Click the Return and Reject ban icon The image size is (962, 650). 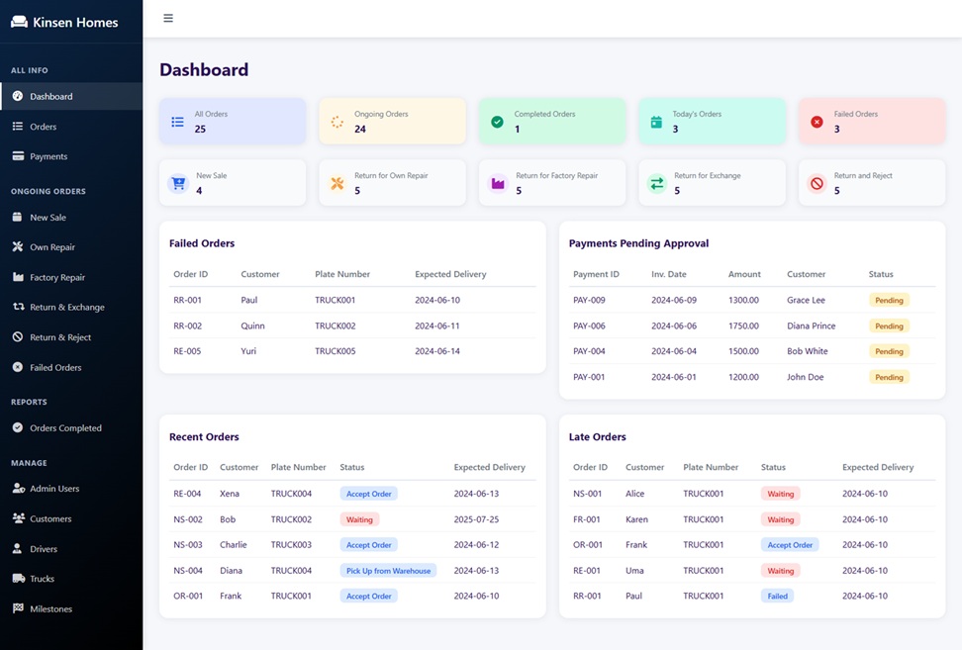click(817, 183)
